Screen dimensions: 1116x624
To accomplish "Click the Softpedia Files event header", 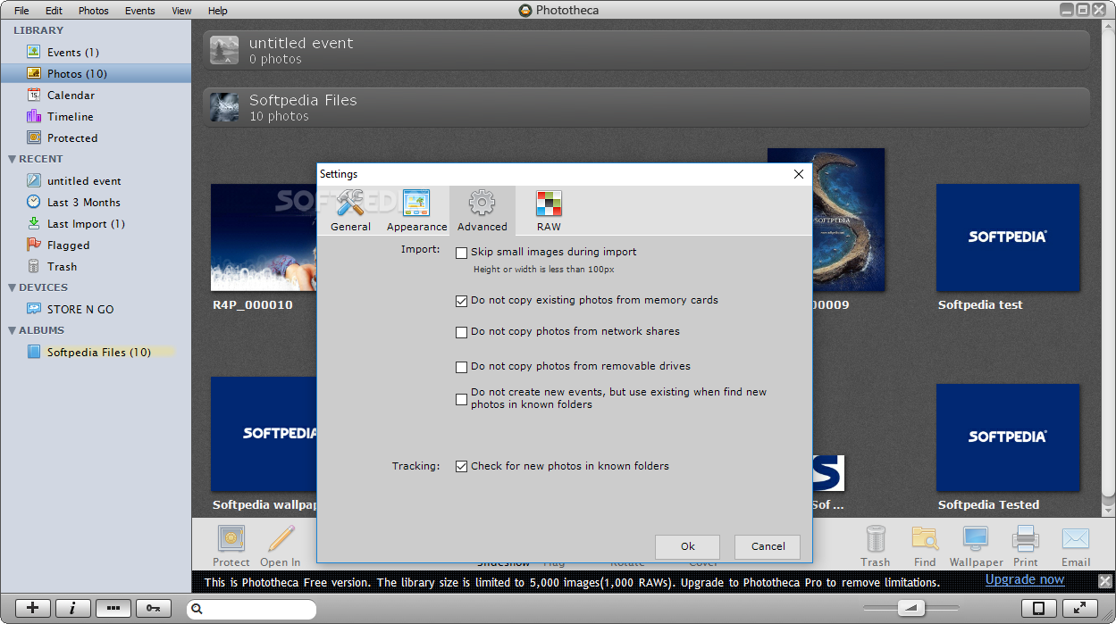I will [x=646, y=107].
